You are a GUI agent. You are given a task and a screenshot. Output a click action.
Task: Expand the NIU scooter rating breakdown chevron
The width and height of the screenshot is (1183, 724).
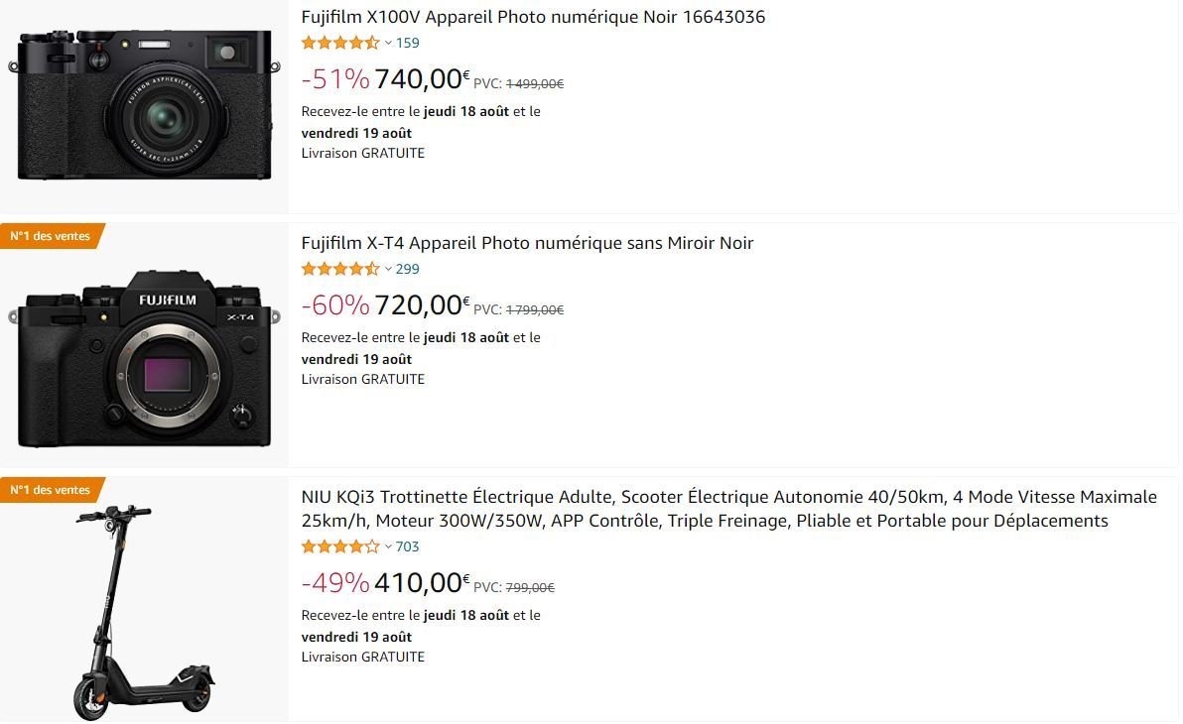[x=389, y=546]
